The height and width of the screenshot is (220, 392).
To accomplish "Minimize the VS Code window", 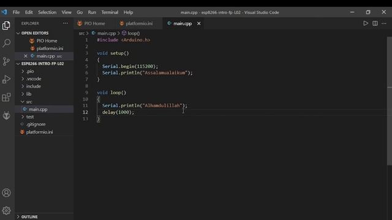I will coord(352,12).
